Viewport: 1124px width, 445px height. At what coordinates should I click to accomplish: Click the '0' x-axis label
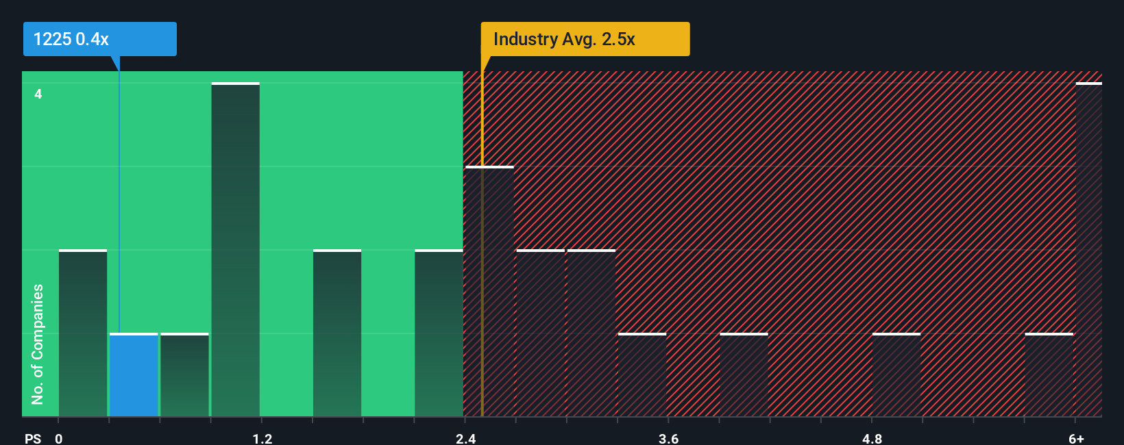(x=59, y=438)
